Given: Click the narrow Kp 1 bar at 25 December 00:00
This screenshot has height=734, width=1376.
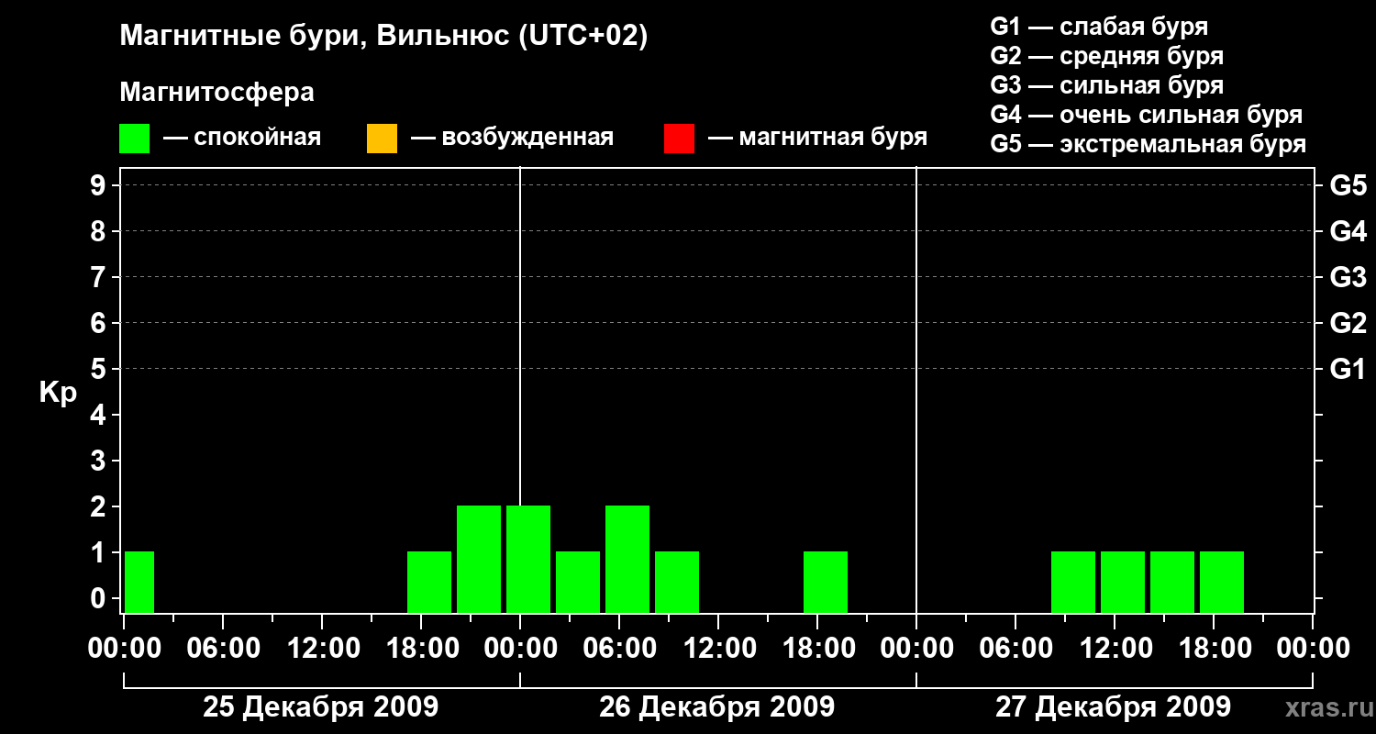Looking at the screenshot, I should [x=139, y=582].
